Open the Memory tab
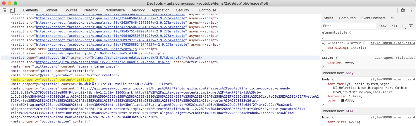Image resolution: width=416 pixels, height=126 pixels. click(138, 10)
